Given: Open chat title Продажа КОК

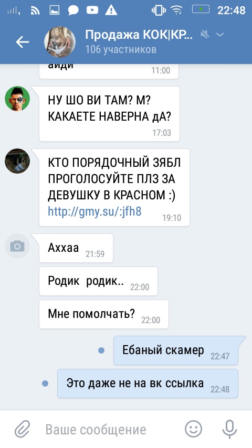Looking at the screenshot, I should click(x=139, y=35).
